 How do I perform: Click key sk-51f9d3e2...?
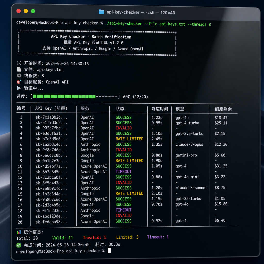[x=51, y=122]
